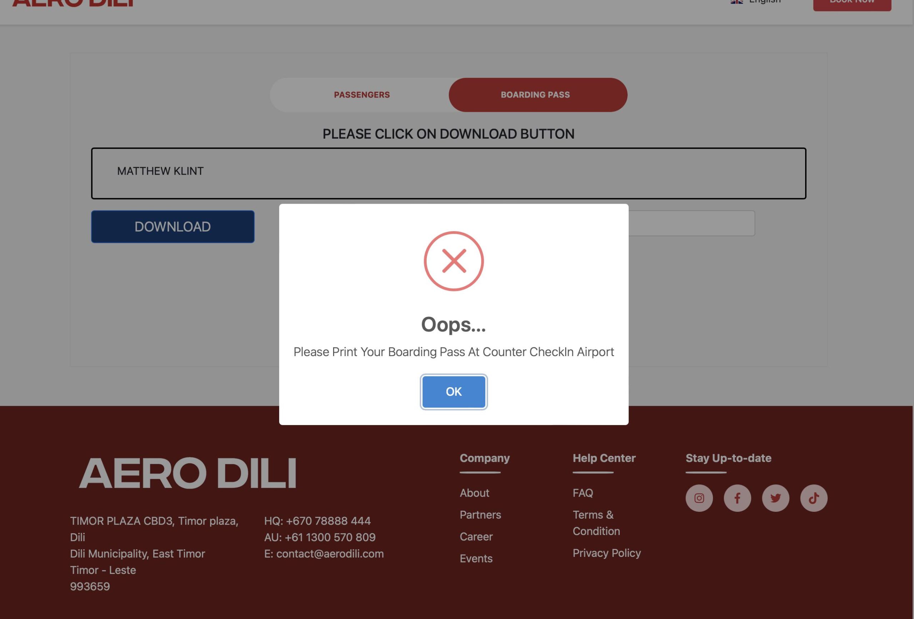Viewport: 914px width, 619px height.
Task: Click the DOWNLOAD button
Action: pos(173,226)
